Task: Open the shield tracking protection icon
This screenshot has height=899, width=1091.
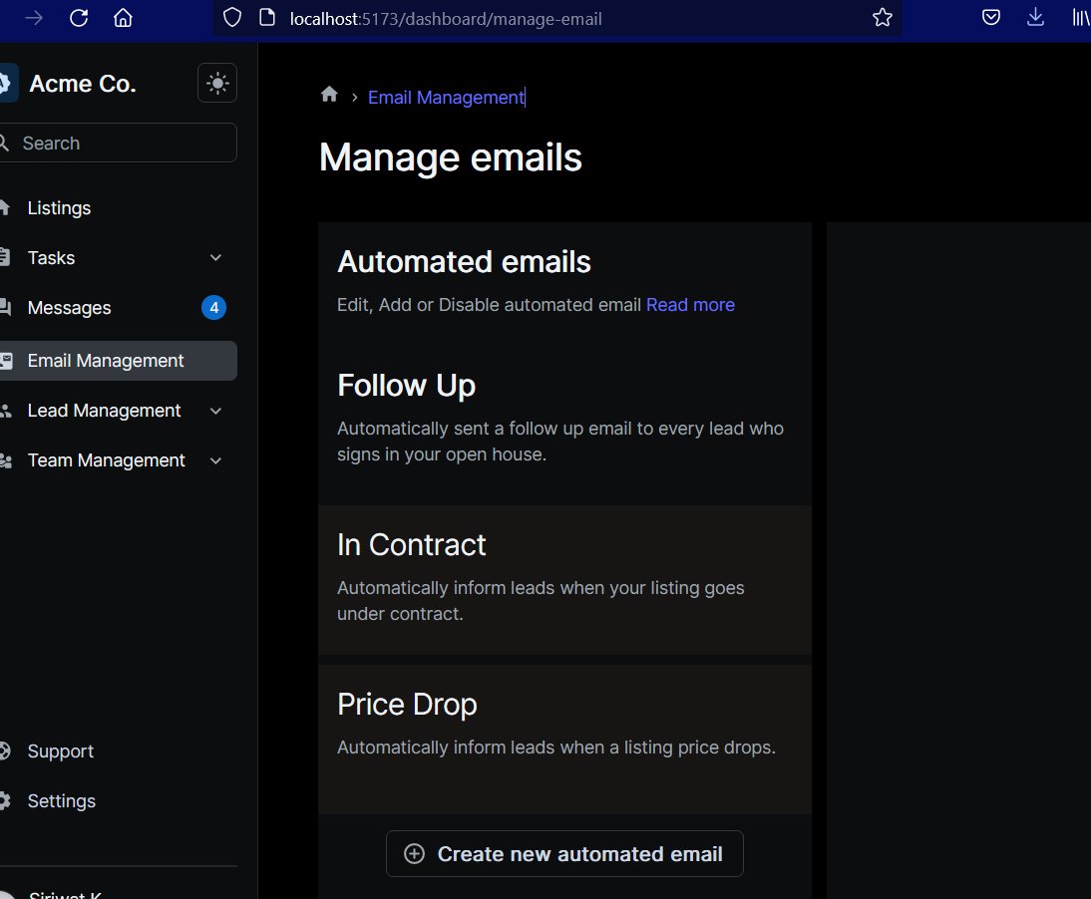Action: click(x=232, y=18)
